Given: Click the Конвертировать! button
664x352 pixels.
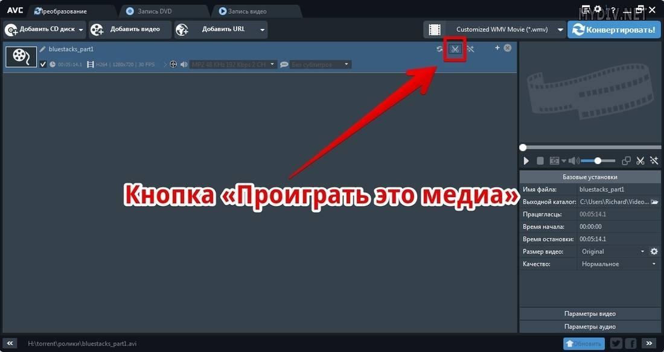Looking at the screenshot, I should pyautogui.click(x=614, y=30).
